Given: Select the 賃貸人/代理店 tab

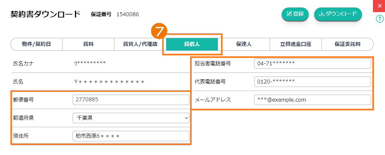Looking at the screenshot, I should (140, 44).
